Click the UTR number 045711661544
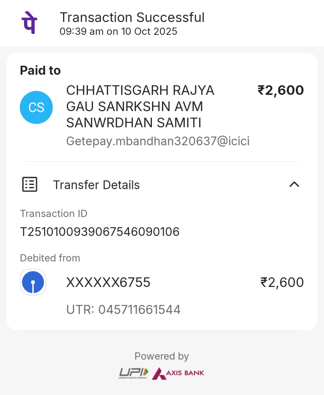The image size is (324, 395). pos(139,310)
